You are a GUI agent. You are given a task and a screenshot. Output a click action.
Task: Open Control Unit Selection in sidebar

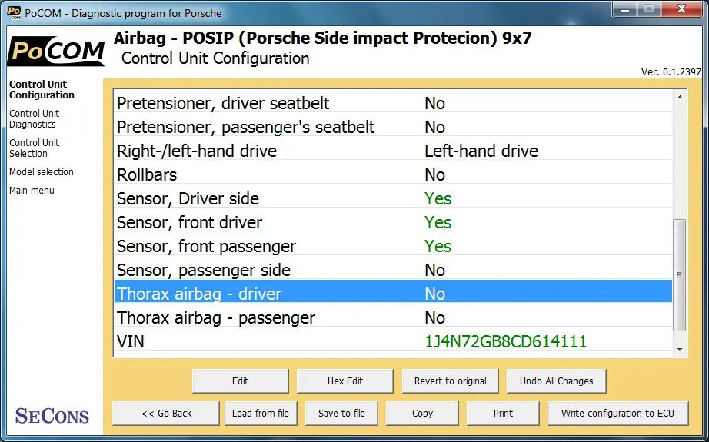click(x=35, y=148)
